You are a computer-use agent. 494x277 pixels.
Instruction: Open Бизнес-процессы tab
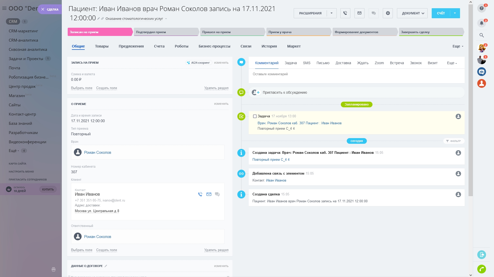point(214,46)
